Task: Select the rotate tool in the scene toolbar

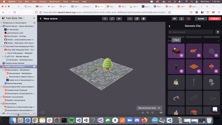Action: (x=112, y=19)
